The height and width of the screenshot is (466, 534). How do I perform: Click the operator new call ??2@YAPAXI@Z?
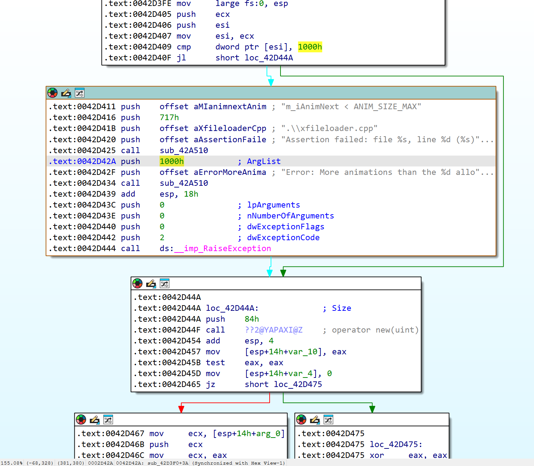pyautogui.click(x=273, y=330)
